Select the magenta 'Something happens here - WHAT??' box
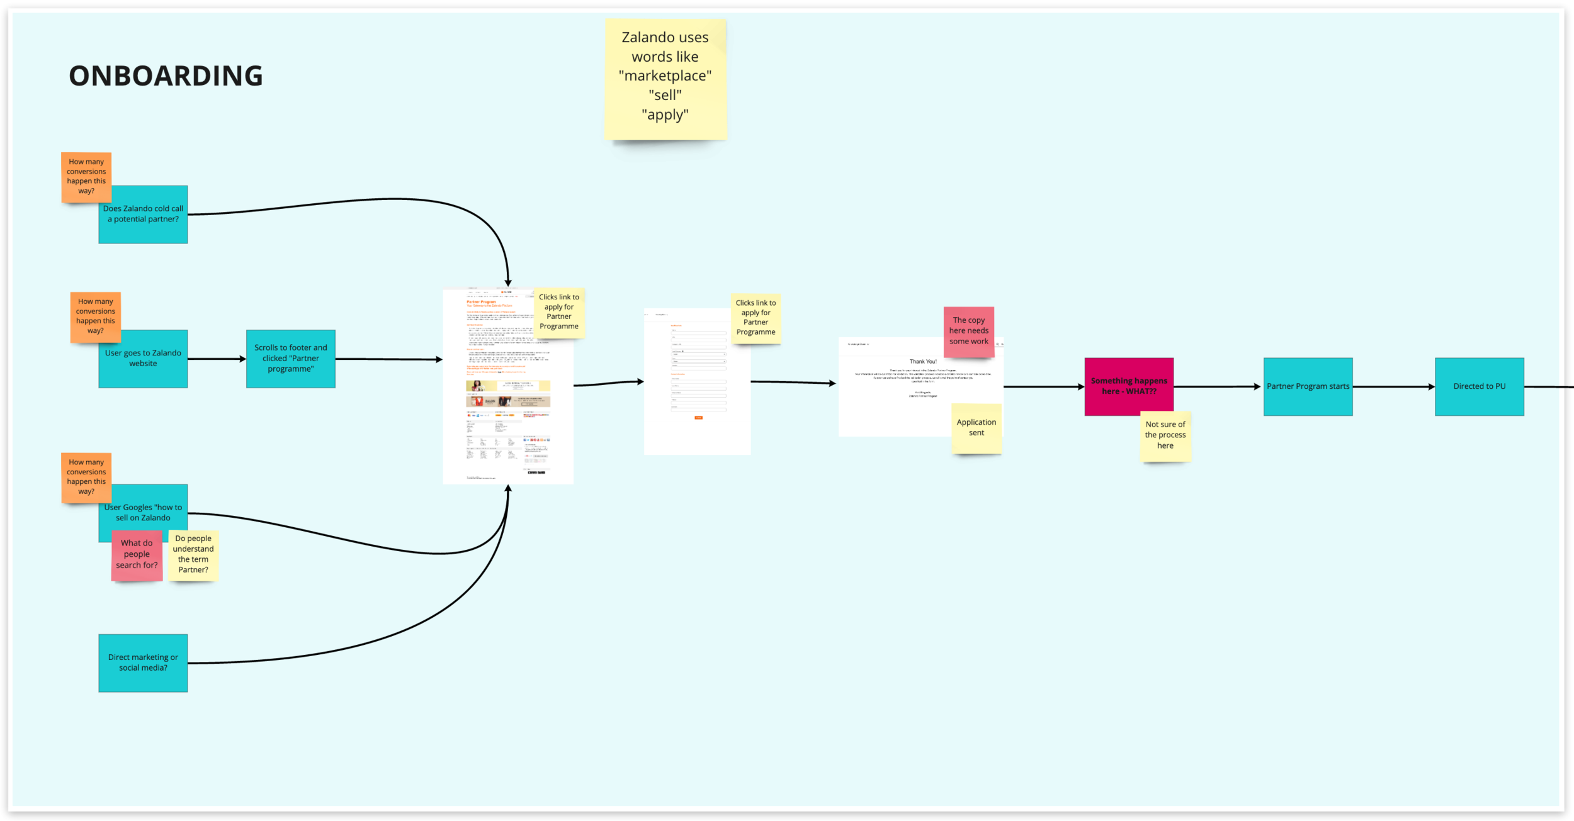The image size is (1574, 821). [1129, 387]
